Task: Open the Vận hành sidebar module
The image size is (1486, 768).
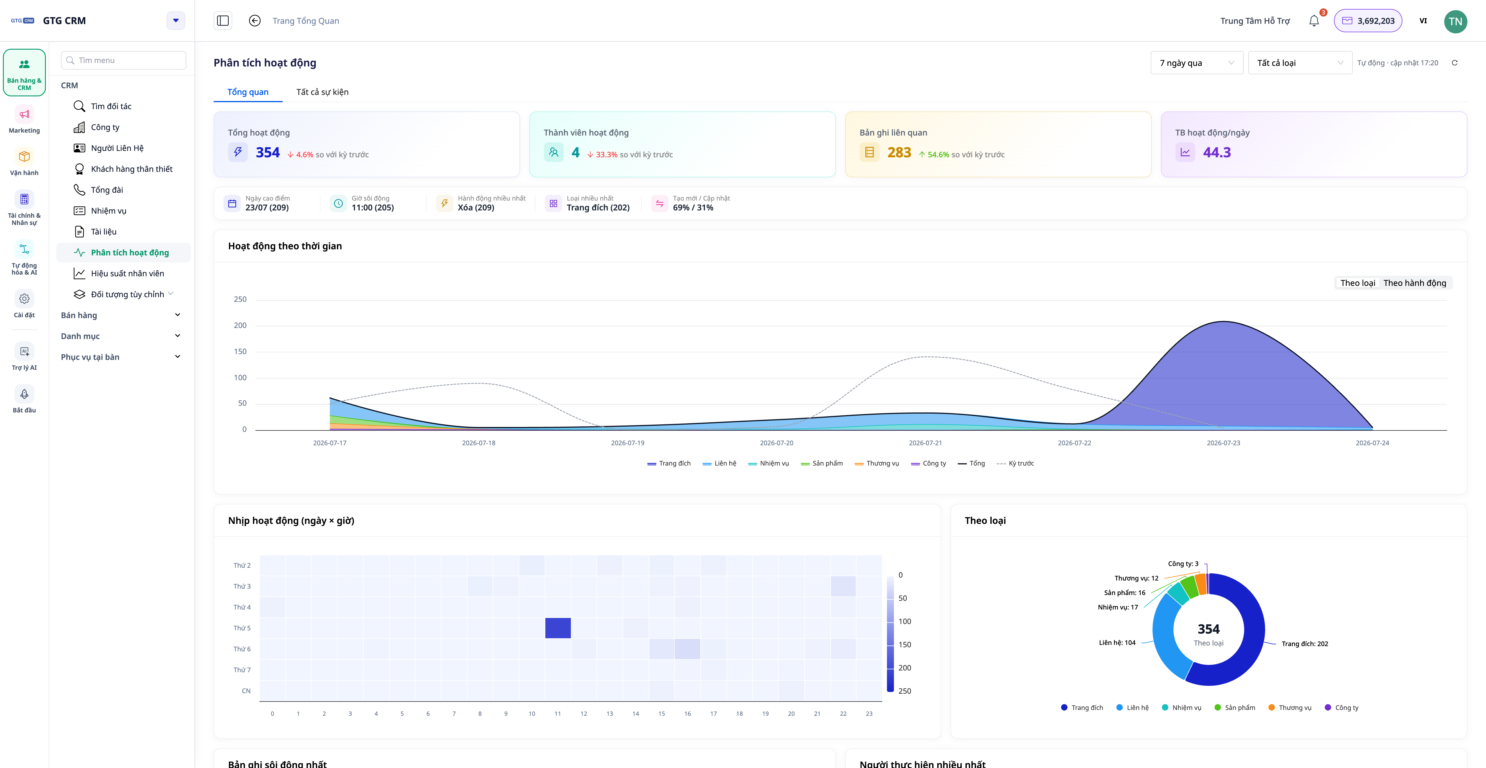Action: 24,162
